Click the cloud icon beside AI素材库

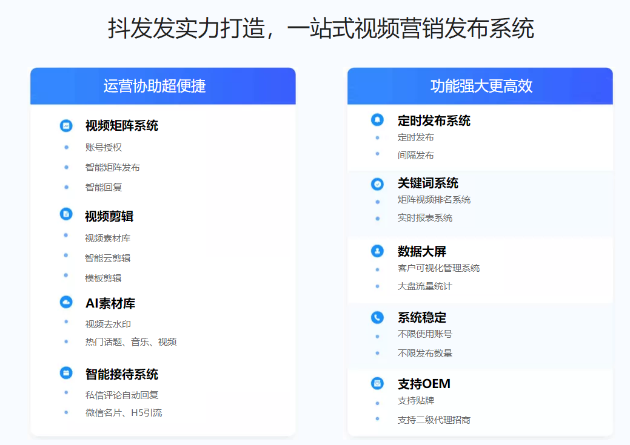click(x=66, y=302)
